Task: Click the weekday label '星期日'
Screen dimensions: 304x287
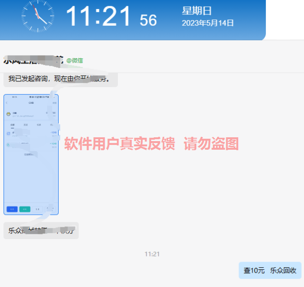Action: (x=197, y=11)
